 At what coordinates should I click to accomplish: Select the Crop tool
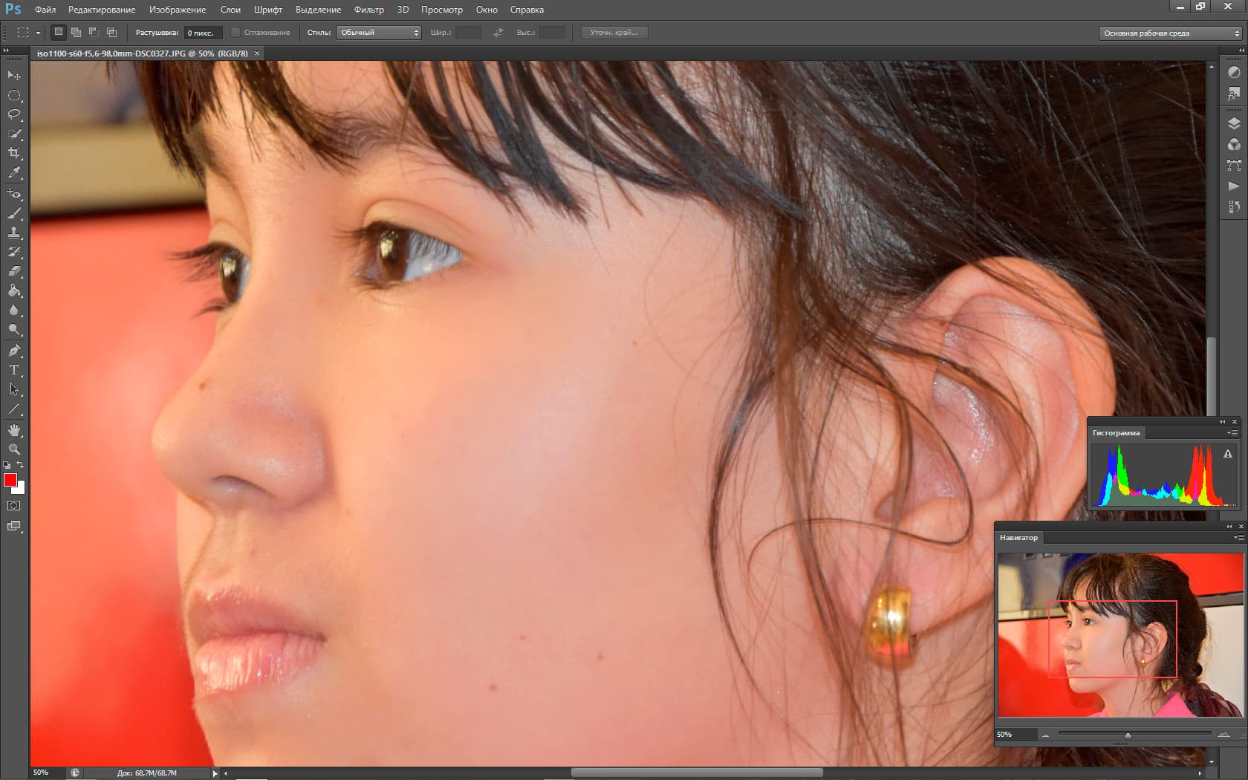point(14,153)
